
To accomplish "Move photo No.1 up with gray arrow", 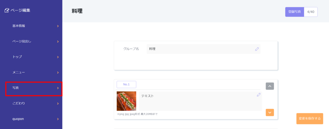I will coord(270,86).
